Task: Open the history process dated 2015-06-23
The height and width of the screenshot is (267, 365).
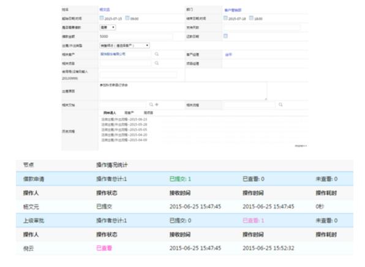Action: [124, 119]
